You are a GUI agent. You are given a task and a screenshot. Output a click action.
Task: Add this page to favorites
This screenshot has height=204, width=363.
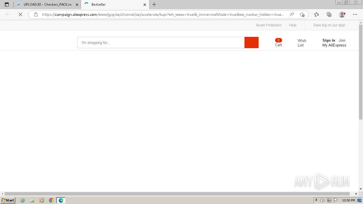coord(302,14)
